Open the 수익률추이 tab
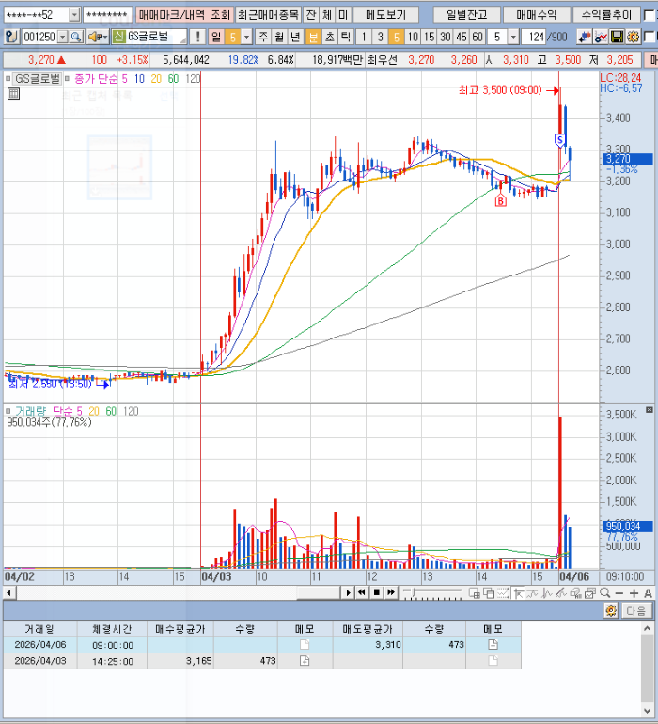Screen dimensions: 658x724 point(606,15)
